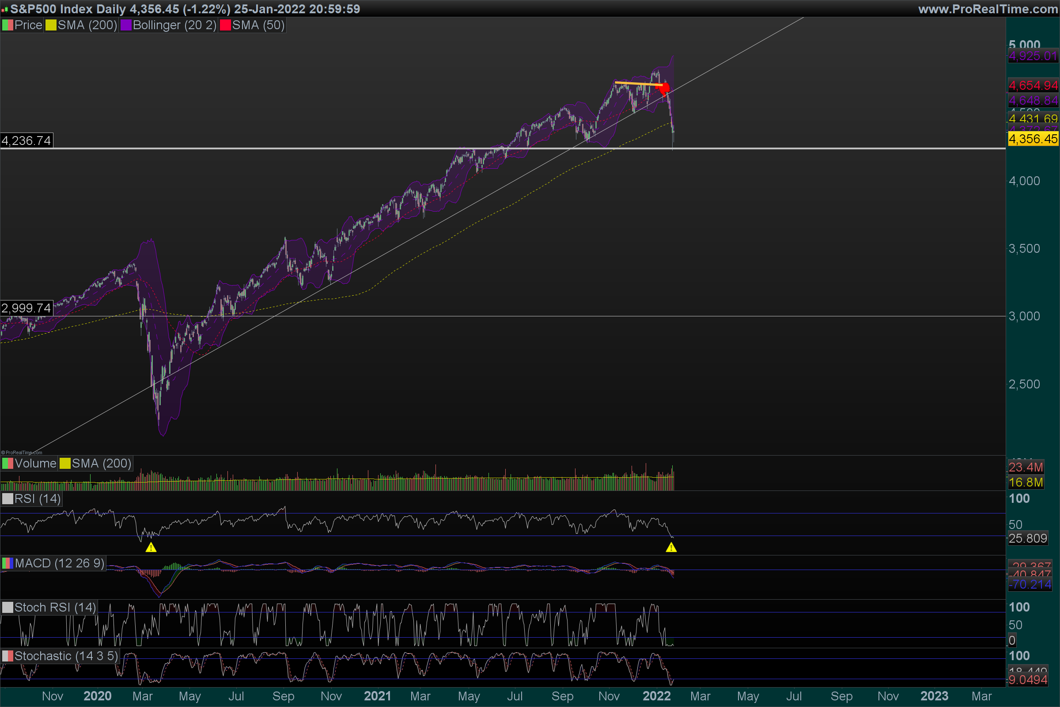Screen dimensions: 1060x707
Task: Click the Price legend candle icon
Action: point(8,25)
